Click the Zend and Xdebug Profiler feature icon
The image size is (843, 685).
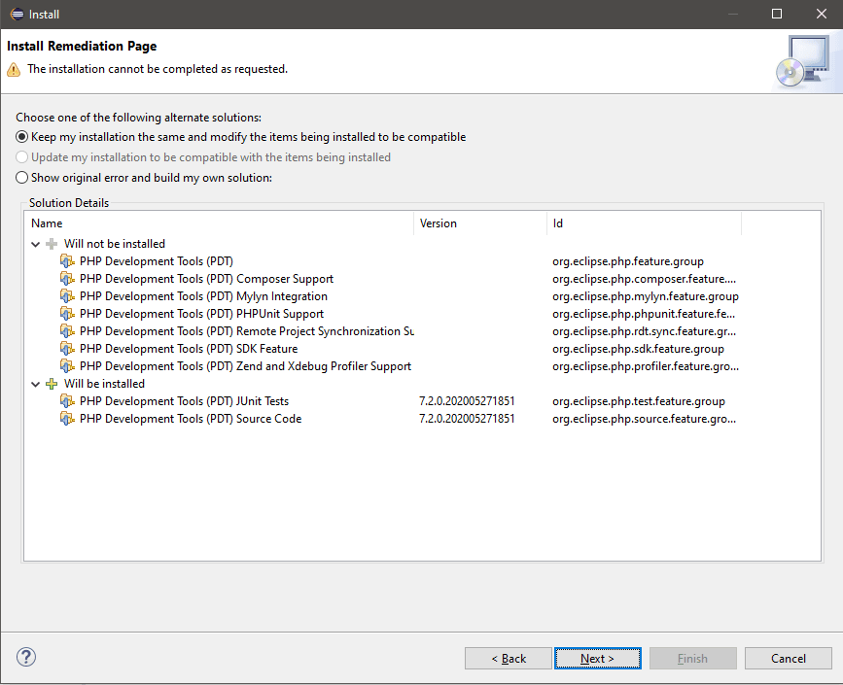tap(66, 365)
